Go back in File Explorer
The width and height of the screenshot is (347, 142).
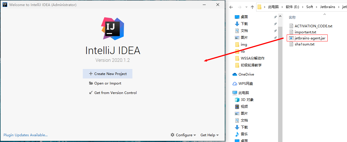tap(231, 7)
